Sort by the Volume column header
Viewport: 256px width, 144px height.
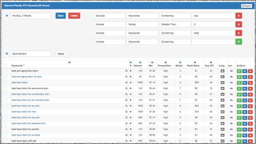tap(138, 66)
